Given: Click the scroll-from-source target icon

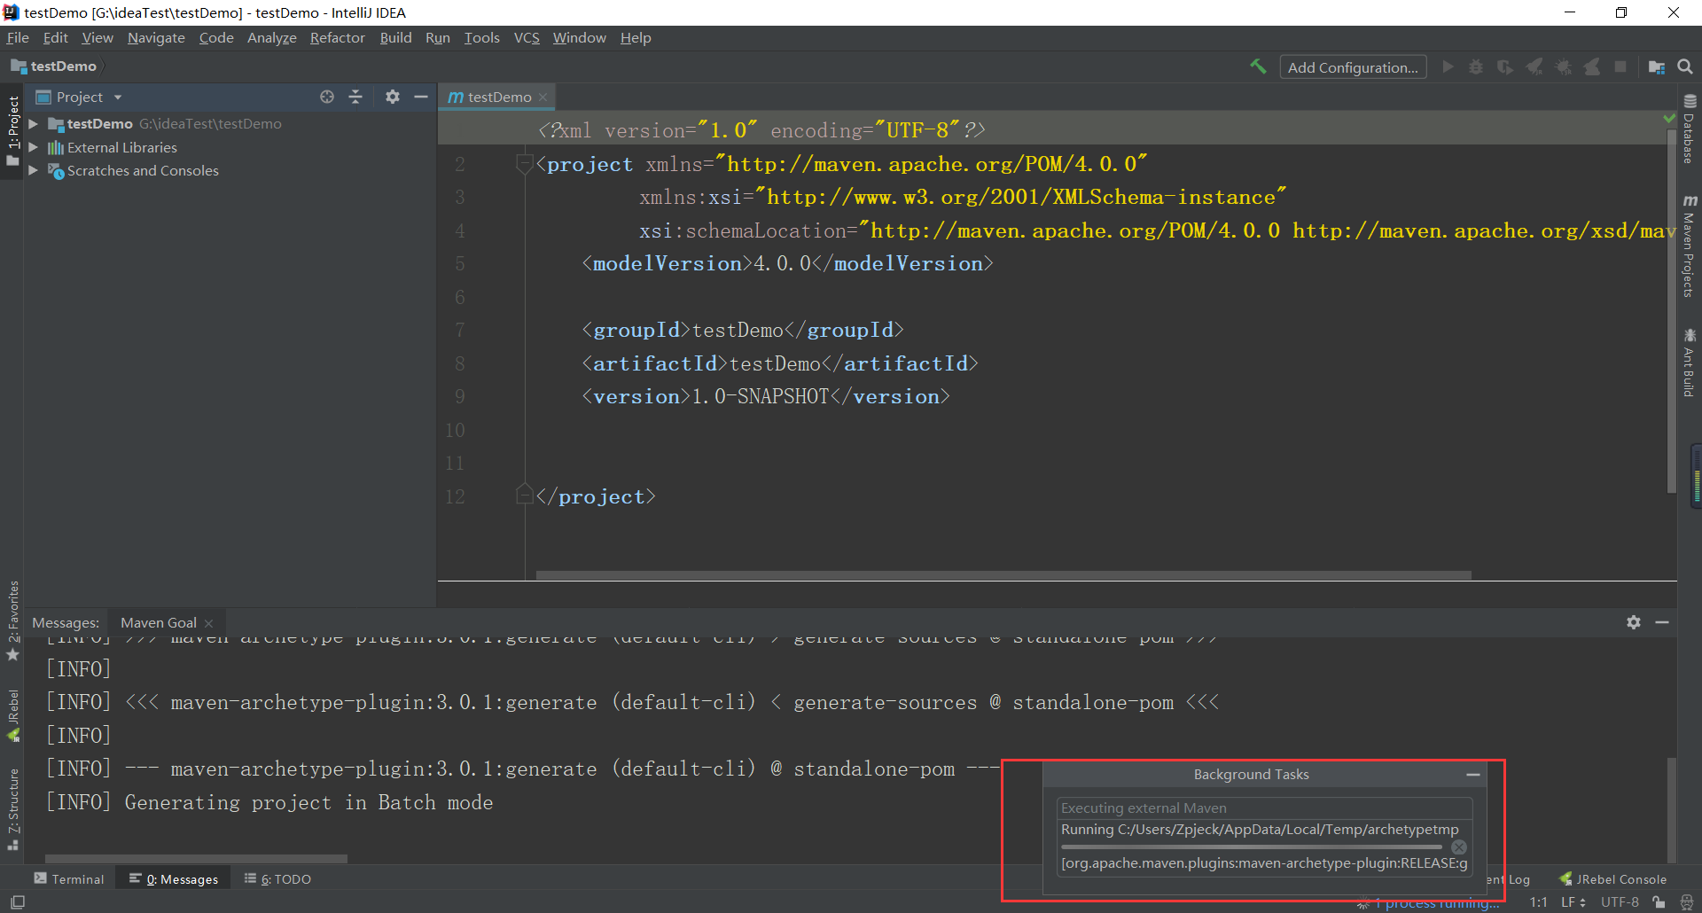Looking at the screenshot, I should click(327, 97).
